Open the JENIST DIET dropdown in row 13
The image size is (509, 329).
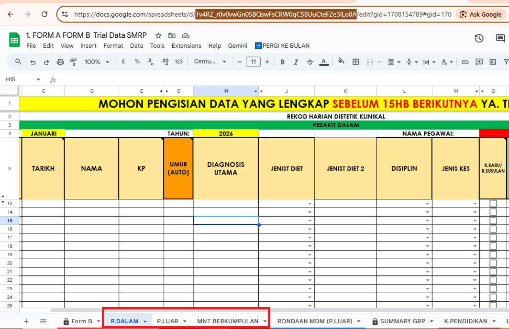[x=310, y=203]
